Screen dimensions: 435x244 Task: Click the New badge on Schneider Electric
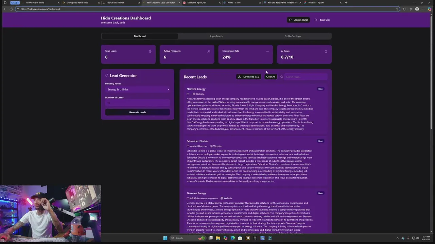click(x=320, y=141)
